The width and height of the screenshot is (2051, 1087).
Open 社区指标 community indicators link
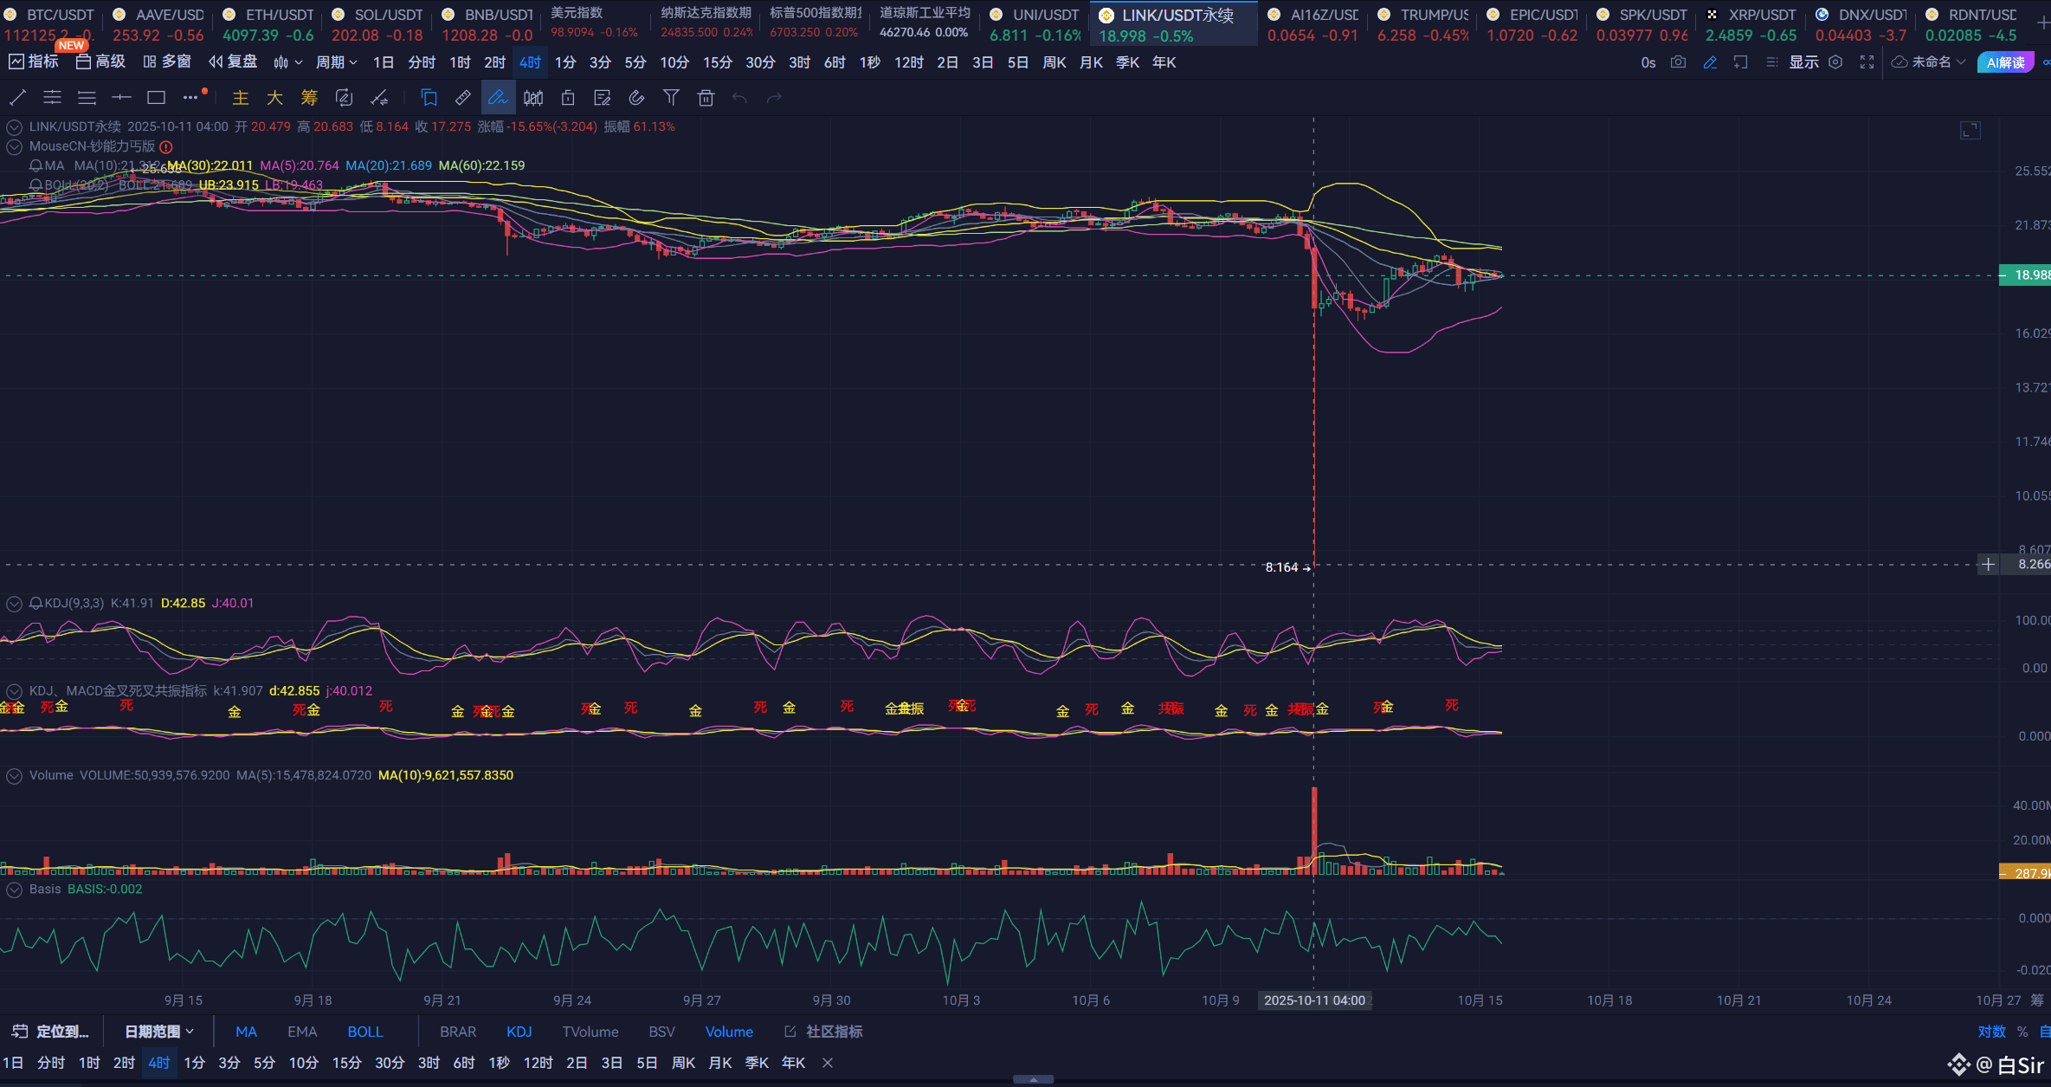(x=824, y=1032)
